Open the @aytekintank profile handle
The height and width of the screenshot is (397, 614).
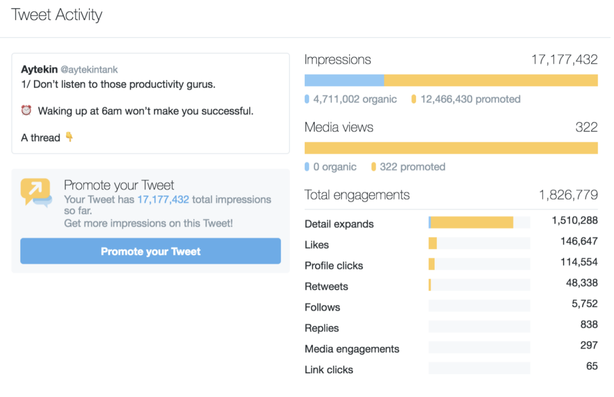pos(89,70)
